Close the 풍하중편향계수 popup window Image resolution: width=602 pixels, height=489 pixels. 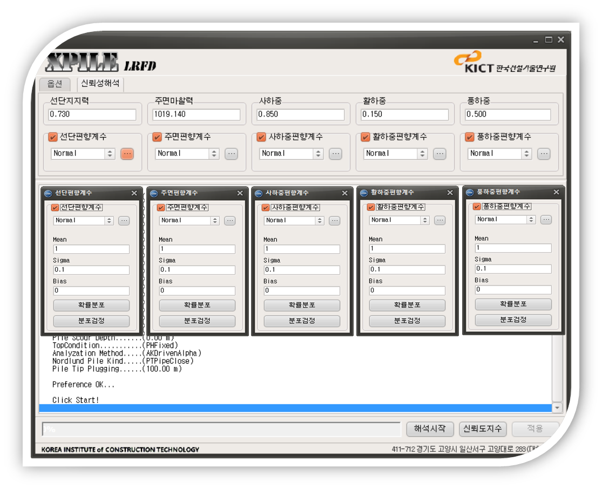(x=556, y=192)
